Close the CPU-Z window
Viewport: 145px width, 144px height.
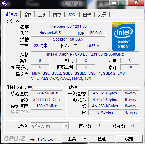point(136,2)
